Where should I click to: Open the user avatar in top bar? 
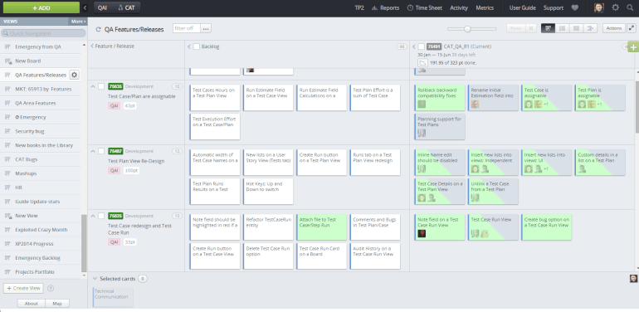(598, 7)
